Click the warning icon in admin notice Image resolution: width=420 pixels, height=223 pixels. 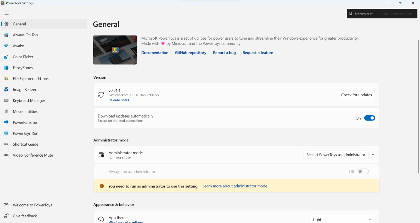(x=102, y=186)
